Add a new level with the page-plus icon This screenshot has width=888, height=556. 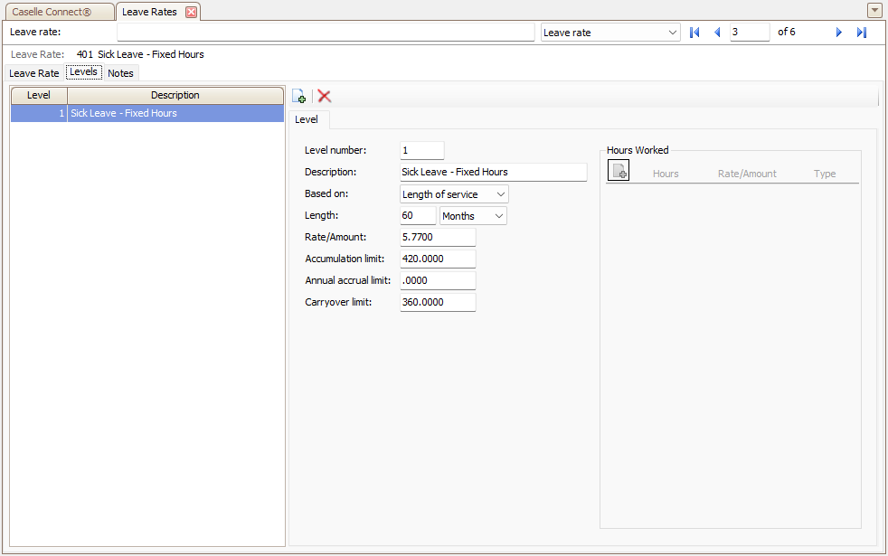(x=299, y=96)
